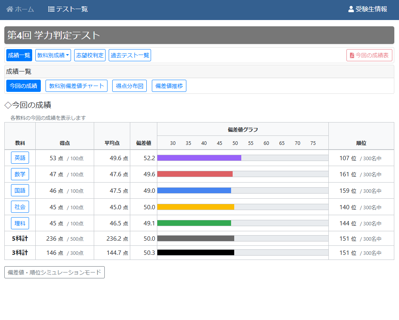
Task: Enable 偏差値・順位シミュレーションモード
Action: [55, 272]
